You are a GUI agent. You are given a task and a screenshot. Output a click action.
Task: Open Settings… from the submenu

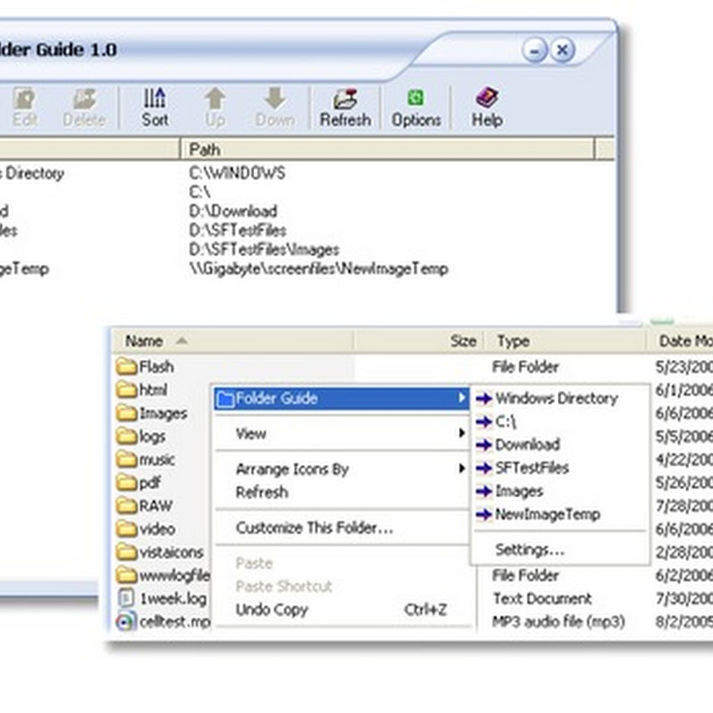coord(560,550)
